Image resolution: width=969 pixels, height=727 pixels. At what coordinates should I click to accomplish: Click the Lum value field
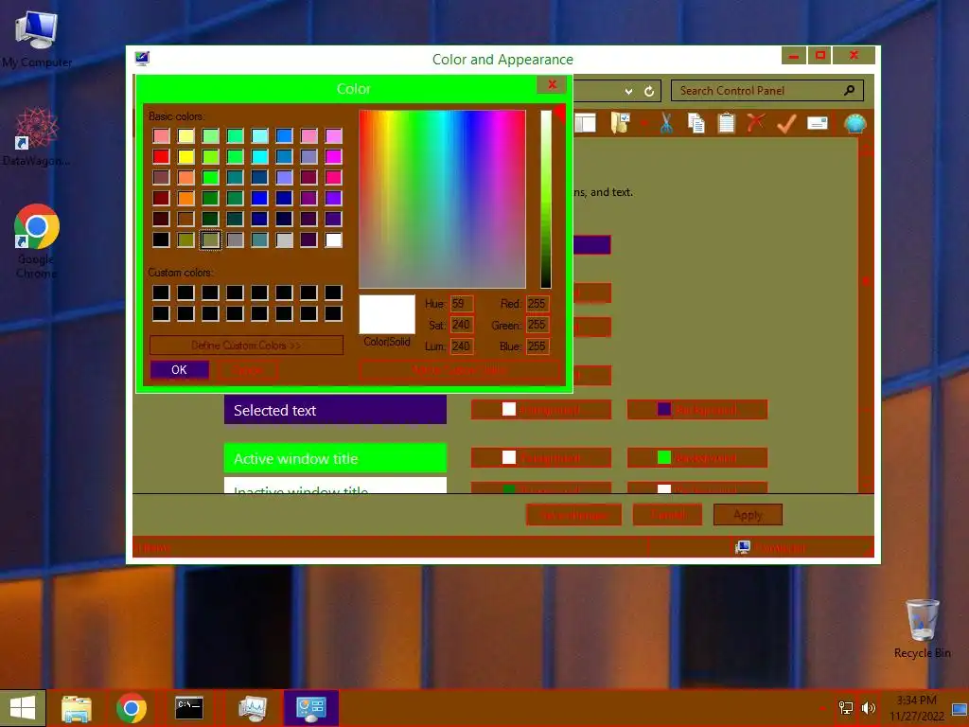tap(461, 346)
